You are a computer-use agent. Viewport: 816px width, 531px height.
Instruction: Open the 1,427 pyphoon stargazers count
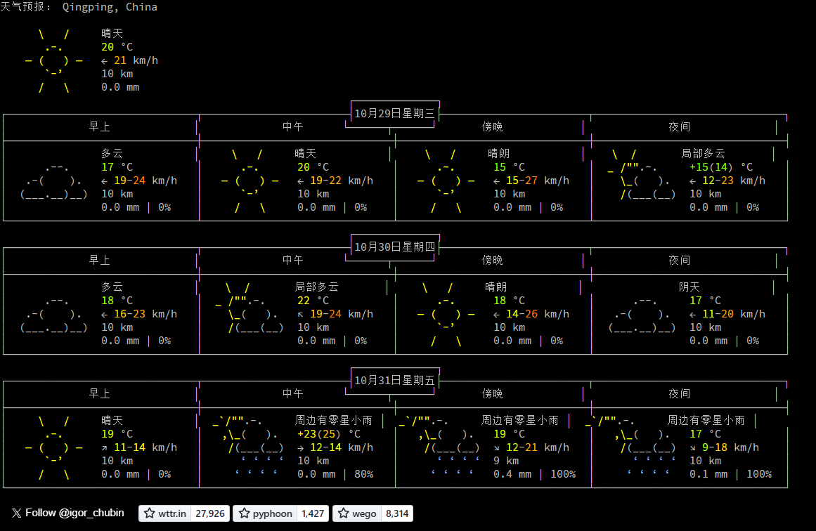pyautogui.click(x=313, y=513)
